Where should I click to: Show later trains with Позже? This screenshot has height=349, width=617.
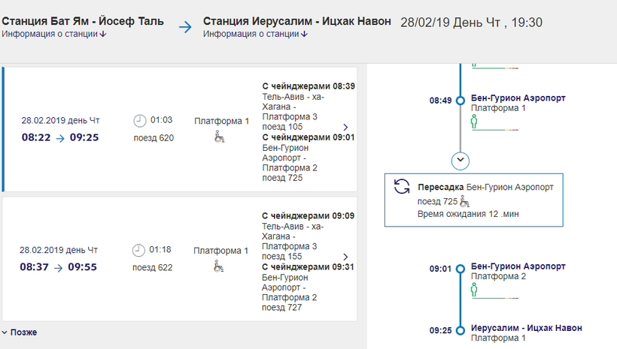(x=20, y=332)
